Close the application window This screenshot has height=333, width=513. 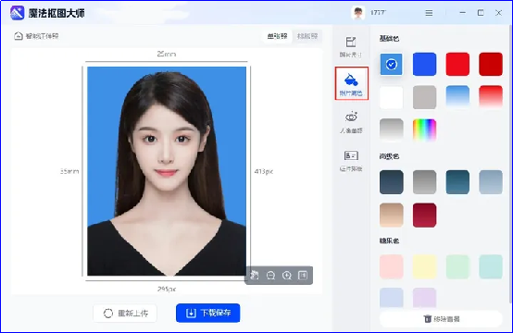[x=498, y=13]
